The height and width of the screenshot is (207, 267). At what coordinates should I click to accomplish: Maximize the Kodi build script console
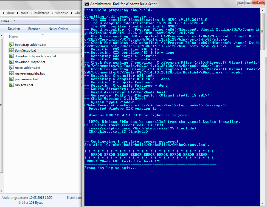pyautogui.click(x=248, y=2)
